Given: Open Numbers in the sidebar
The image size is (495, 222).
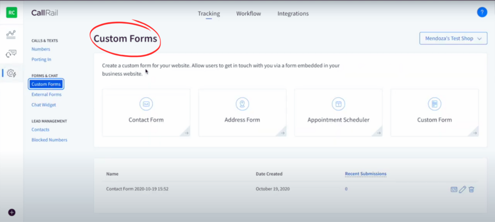Looking at the screenshot, I should point(41,49).
